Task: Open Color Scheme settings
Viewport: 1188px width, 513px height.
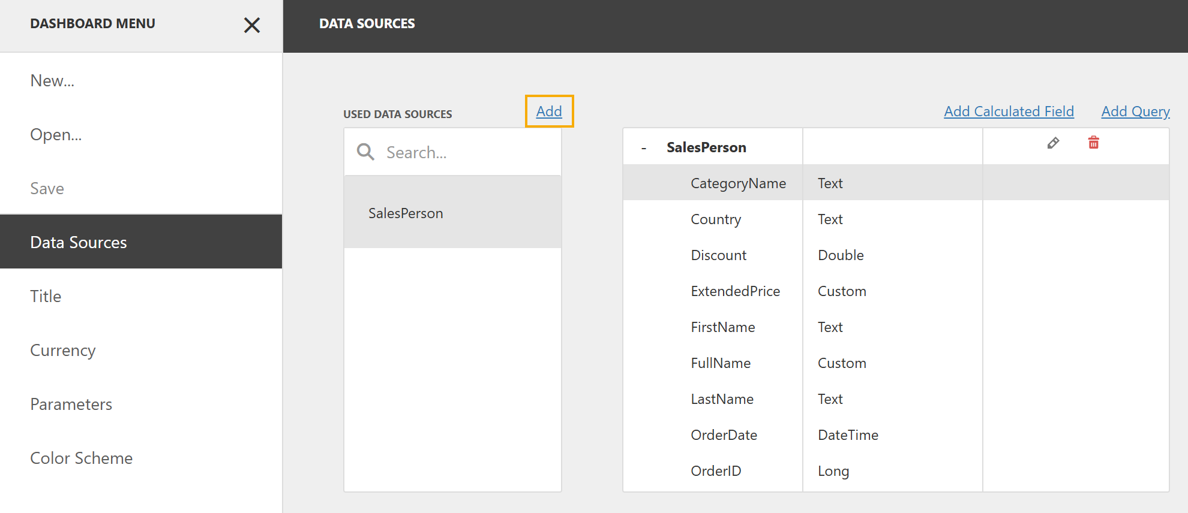Action: pos(82,458)
